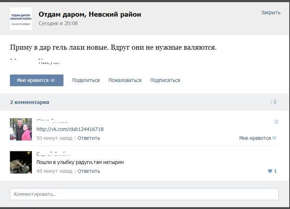
Task: Subscribe using Подписаться link
Action: tap(165, 80)
